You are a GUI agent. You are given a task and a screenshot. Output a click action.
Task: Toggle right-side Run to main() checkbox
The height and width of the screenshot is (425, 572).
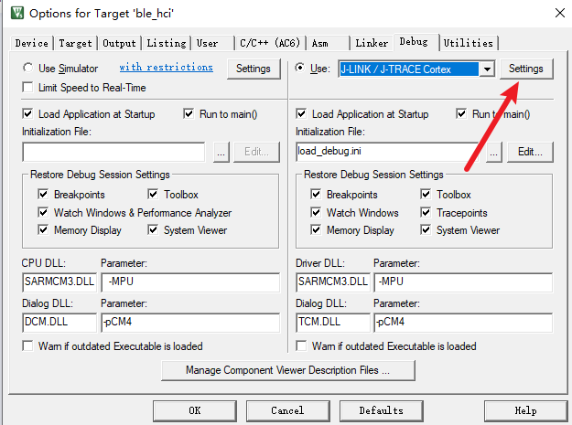pyautogui.click(x=462, y=114)
